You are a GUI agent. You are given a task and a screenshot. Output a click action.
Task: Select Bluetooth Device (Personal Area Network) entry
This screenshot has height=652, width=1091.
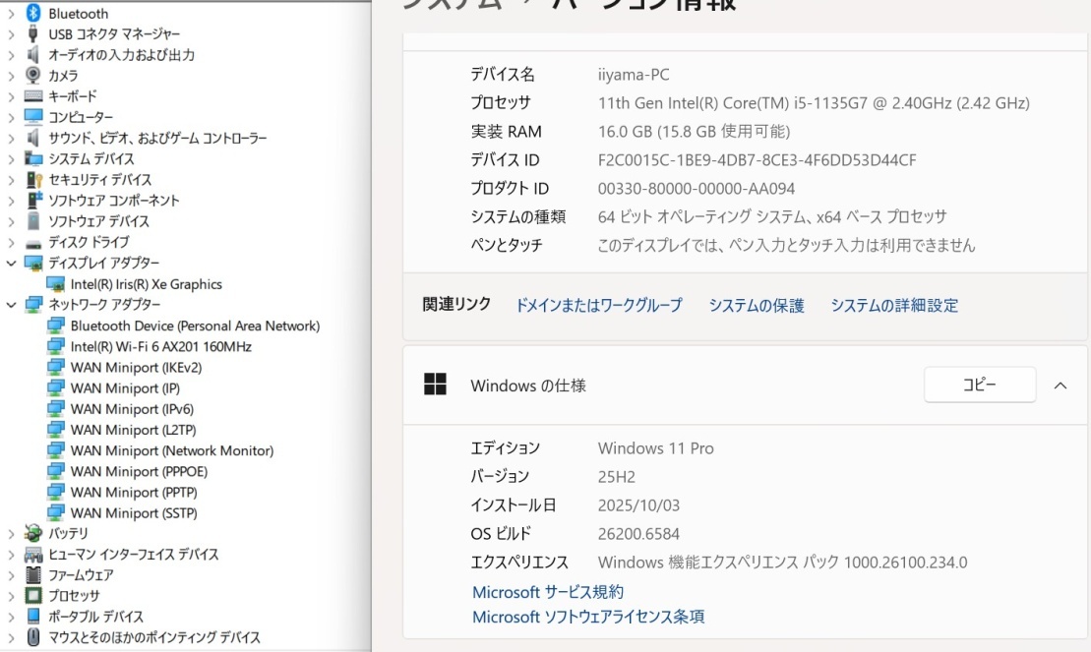[x=195, y=326]
